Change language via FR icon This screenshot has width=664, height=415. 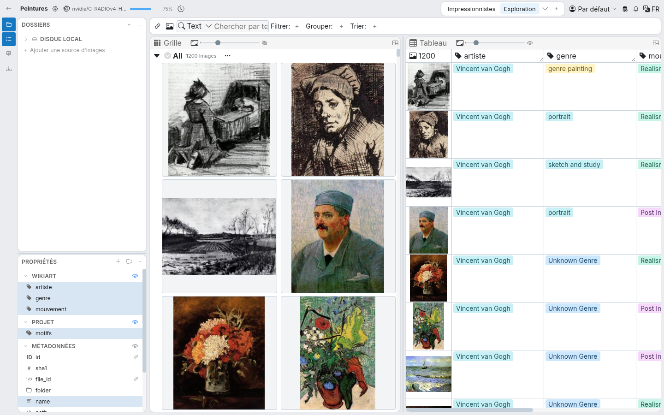tap(651, 9)
